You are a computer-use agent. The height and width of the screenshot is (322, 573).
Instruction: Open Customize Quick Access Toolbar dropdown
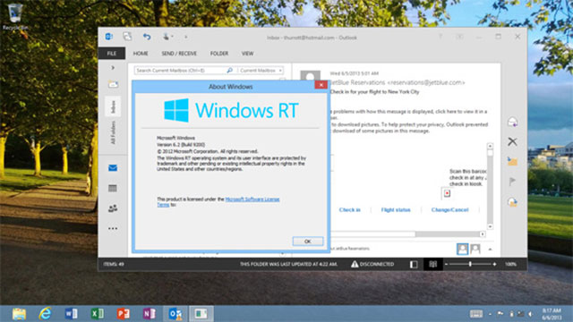[185, 37]
